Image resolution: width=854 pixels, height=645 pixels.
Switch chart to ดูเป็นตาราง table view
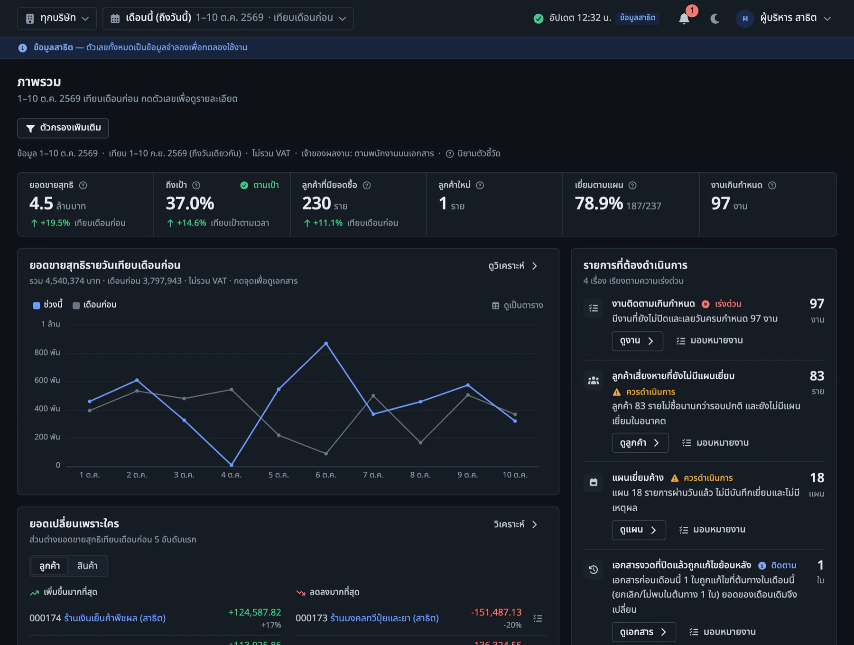tap(517, 305)
